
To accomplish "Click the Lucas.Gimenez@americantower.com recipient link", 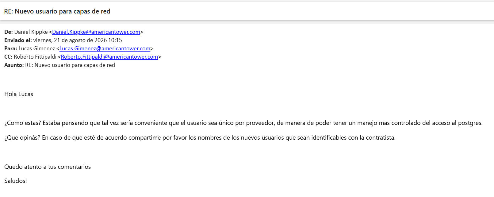I will point(105,48).
